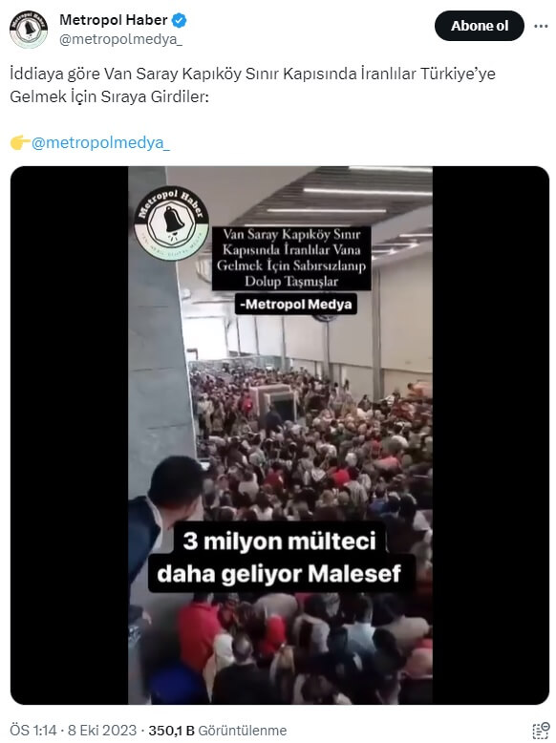Click the İddiaya göre tweet text
The height and width of the screenshot is (743, 556).
252,85
